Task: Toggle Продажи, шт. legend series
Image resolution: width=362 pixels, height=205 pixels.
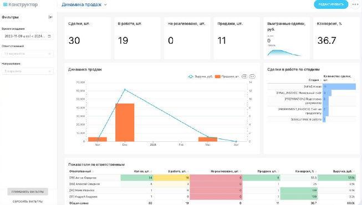Action: point(227,76)
